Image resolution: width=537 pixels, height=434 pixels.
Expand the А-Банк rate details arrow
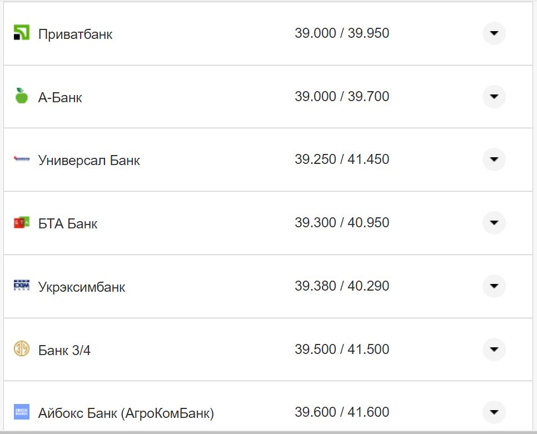[494, 97]
